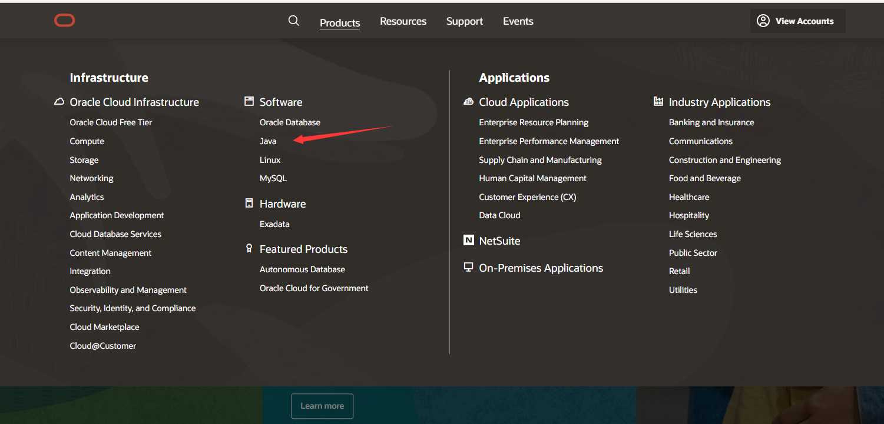Click the NetSuite heading link
Screen dimensions: 884x424
(x=499, y=241)
